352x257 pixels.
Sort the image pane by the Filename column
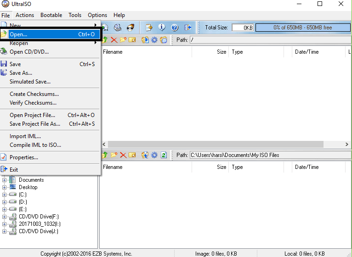pyautogui.click(x=146, y=52)
